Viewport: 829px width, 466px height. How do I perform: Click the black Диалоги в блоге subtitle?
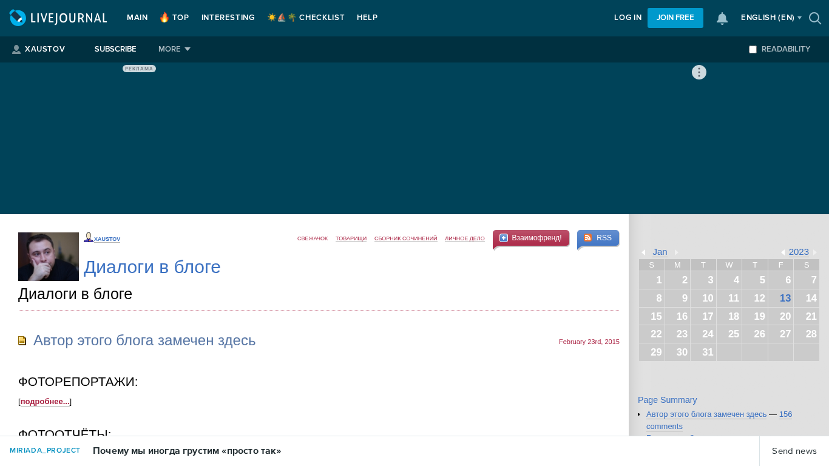point(75,294)
